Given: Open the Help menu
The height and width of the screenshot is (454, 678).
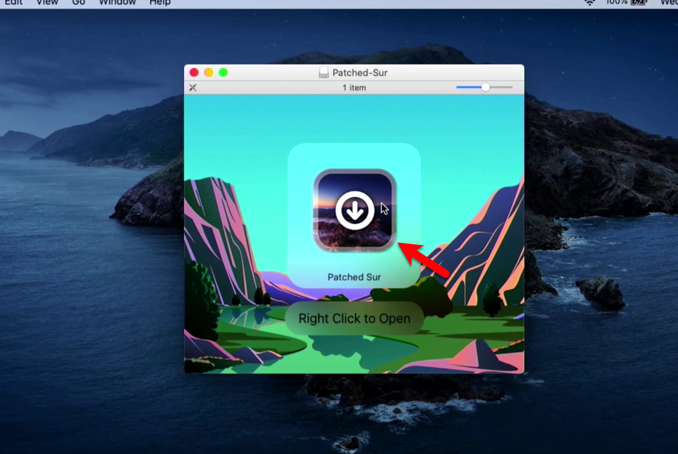Looking at the screenshot, I should coord(160,2).
